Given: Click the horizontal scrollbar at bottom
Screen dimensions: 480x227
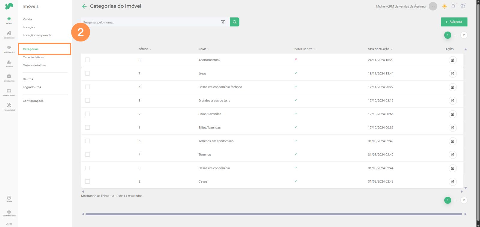Looking at the screenshot, I should (x=274, y=214).
